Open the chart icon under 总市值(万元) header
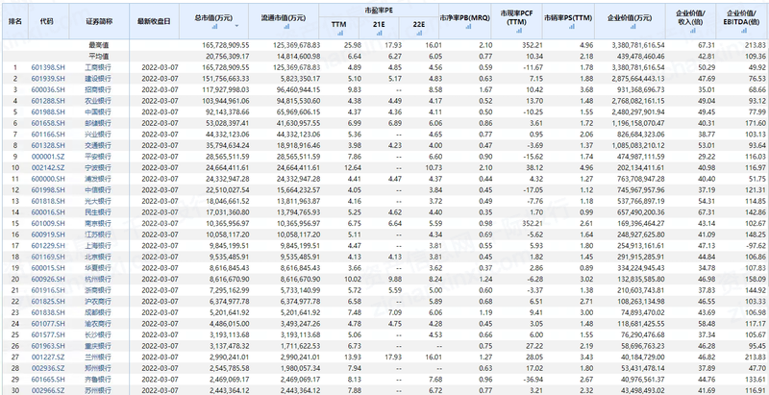The image size is (769, 395). click(214, 26)
